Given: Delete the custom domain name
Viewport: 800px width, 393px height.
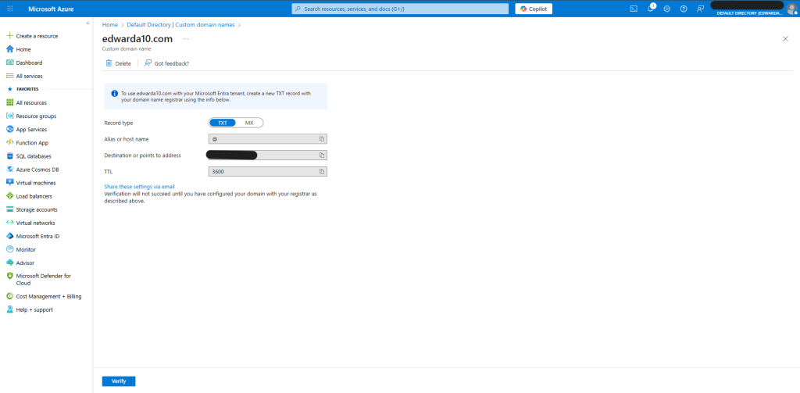Looking at the screenshot, I should click(x=119, y=63).
